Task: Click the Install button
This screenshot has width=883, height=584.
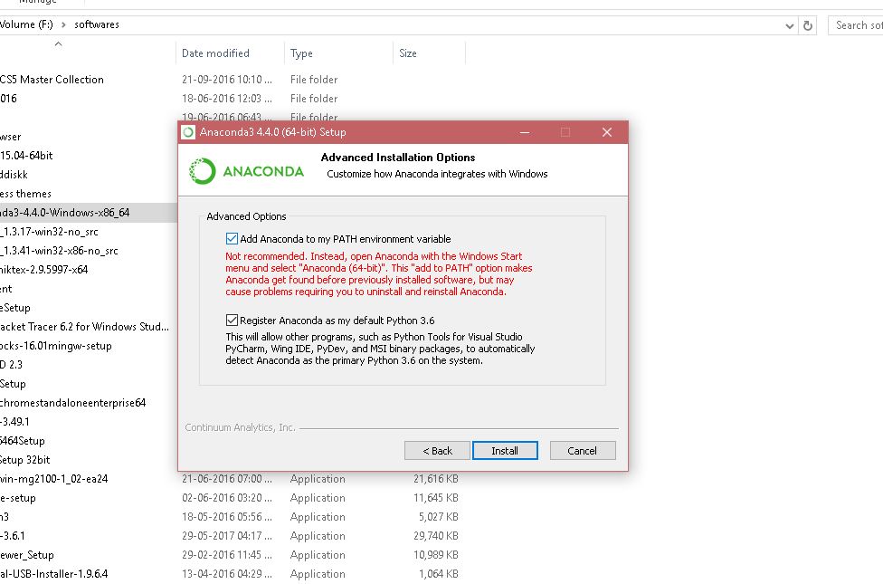Action: [x=505, y=450]
